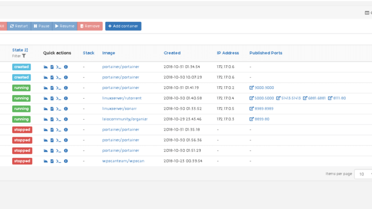Inspect the 01:34:54 portainer container
Image resolution: width=372 pixels, height=209 pixels.
tap(66, 67)
